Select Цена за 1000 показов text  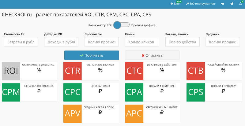coord(39,86)
